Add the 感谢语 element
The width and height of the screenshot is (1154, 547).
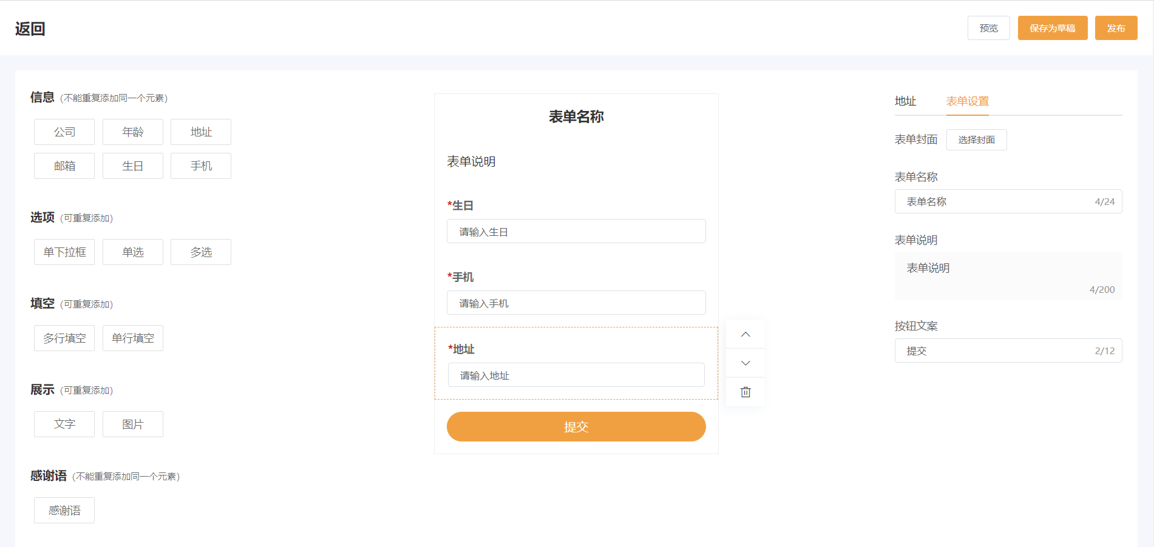64,510
